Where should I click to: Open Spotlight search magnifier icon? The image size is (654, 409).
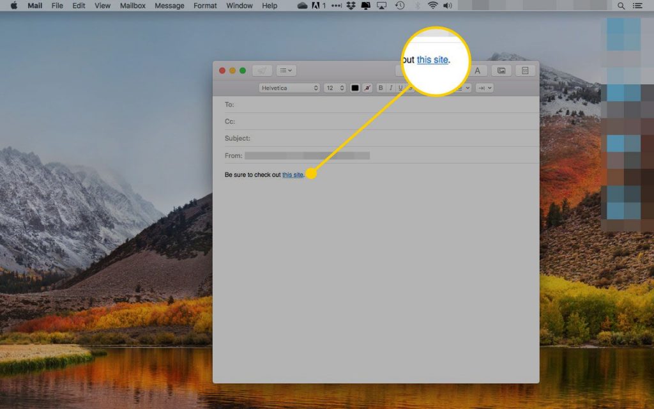tap(621, 6)
